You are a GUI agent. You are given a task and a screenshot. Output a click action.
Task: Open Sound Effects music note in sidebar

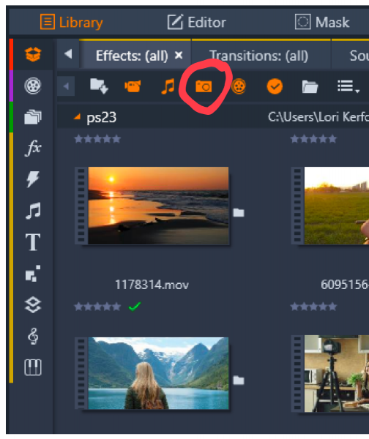tap(33, 211)
